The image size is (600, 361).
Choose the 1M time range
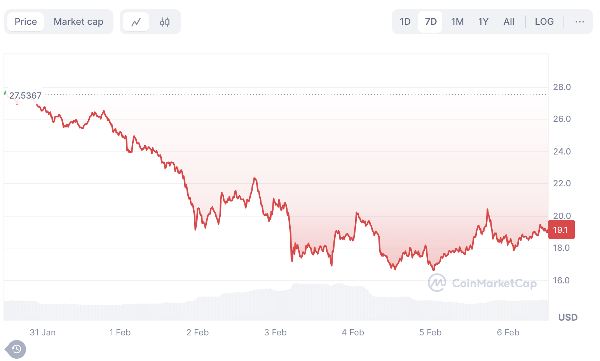point(457,22)
